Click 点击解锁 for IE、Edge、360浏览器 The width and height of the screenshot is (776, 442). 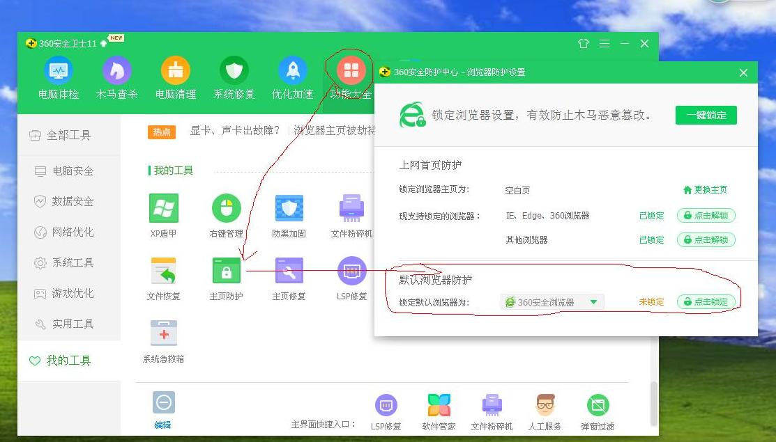coord(706,215)
